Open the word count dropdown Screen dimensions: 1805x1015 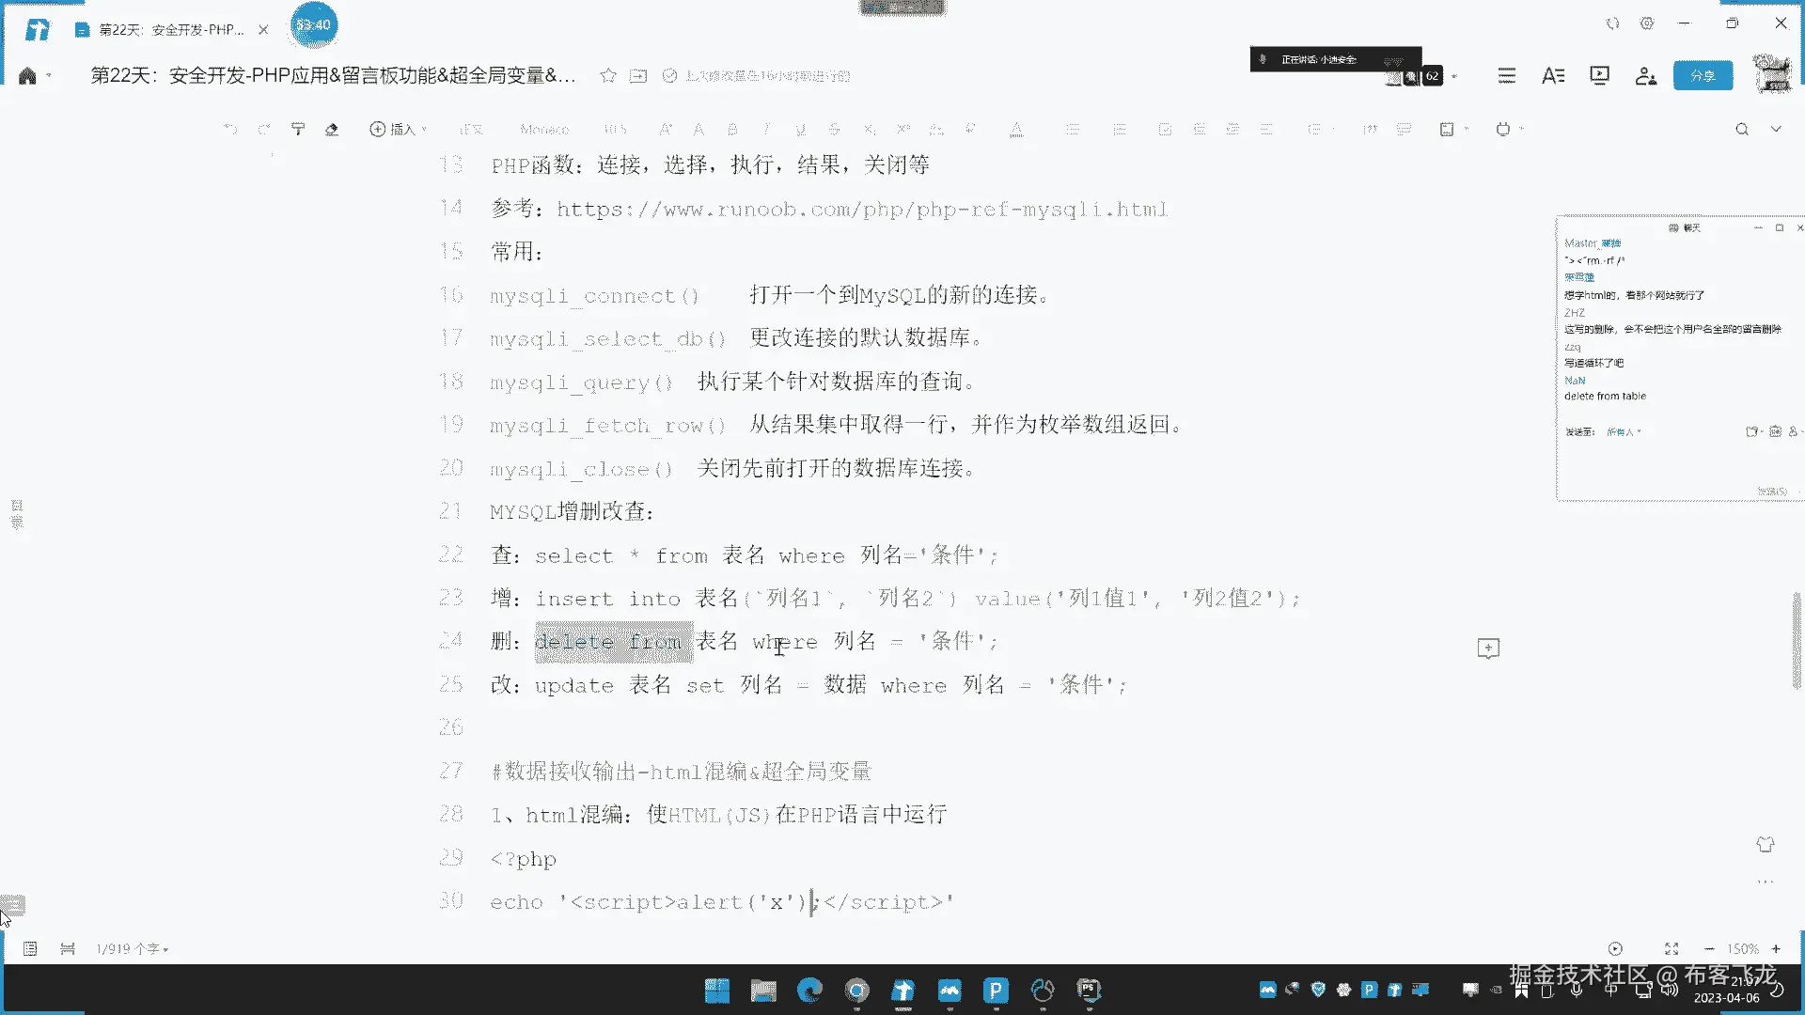pos(133,949)
